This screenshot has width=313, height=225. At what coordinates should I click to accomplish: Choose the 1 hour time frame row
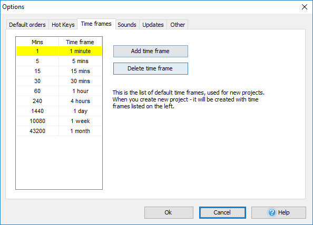click(59, 91)
